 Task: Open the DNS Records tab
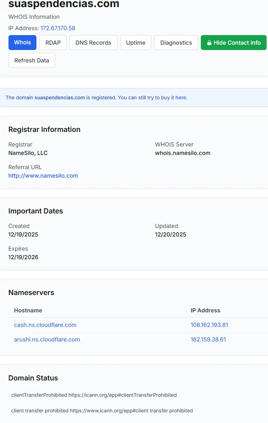pyautogui.click(x=93, y=43)
